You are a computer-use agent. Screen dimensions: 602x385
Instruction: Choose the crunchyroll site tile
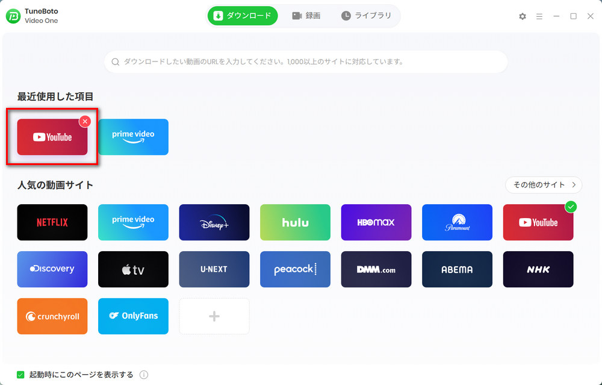click(x=52, y=316)
